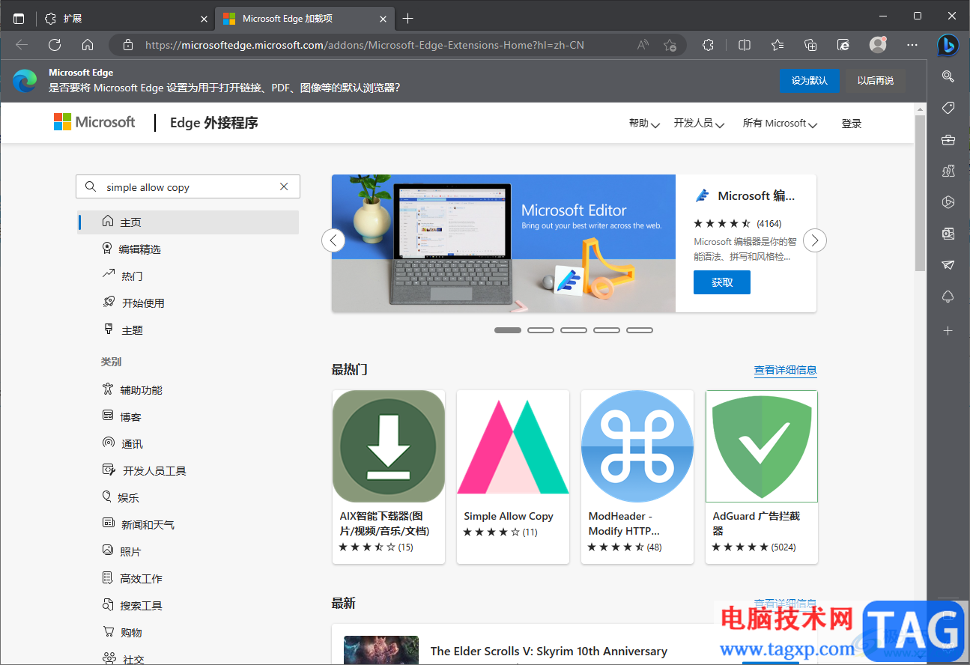Open AdGuard 广告拦截器 extension card
This screenshot has height=665, width=970.
tap(762, 477)
